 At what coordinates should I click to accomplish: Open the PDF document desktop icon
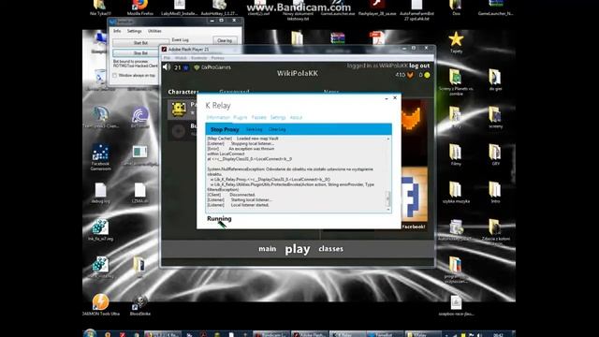pos(376,38)
